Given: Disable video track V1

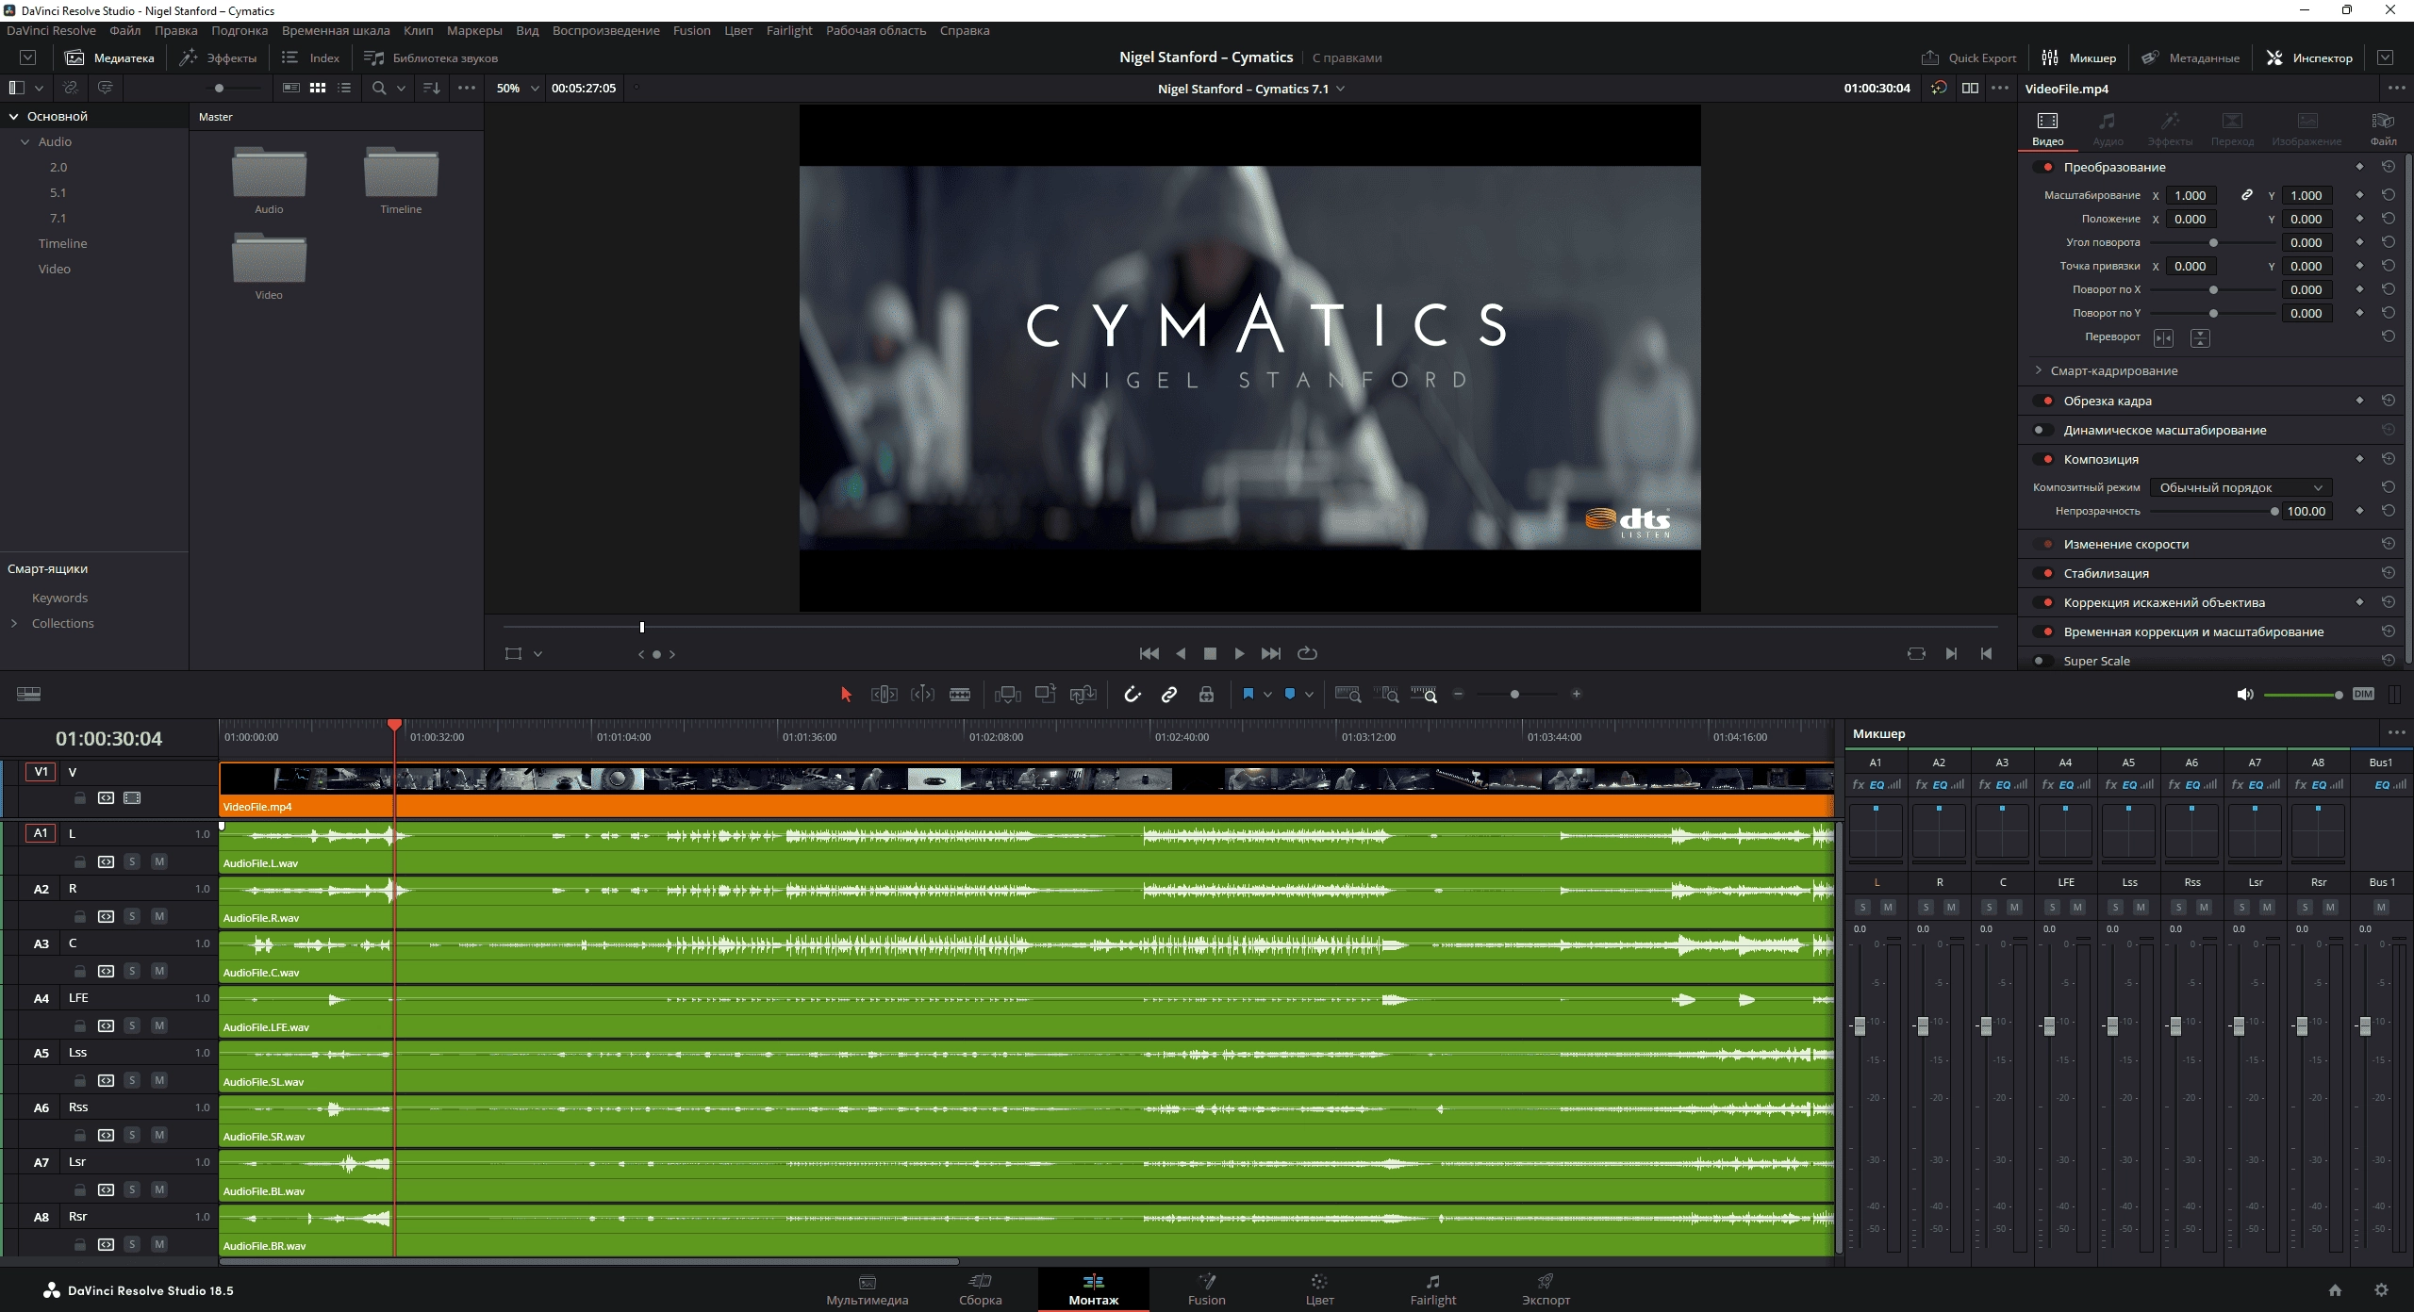Looking at the screenshot, I should (x=132, y=797).
